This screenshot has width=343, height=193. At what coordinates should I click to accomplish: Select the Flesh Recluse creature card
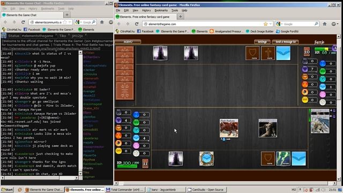coord(229,128)
